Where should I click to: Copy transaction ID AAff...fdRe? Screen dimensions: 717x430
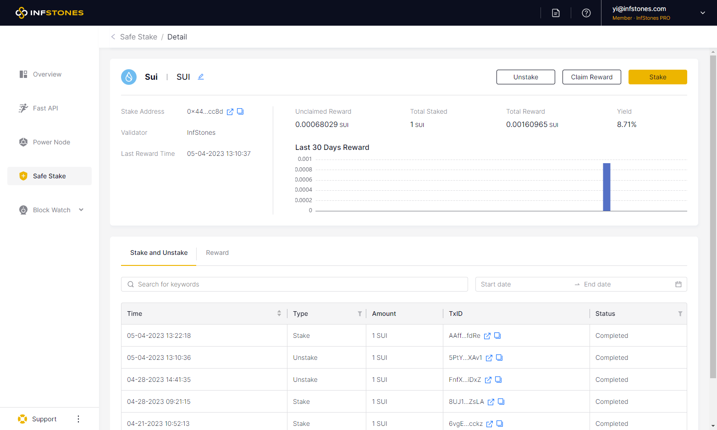tap(497, 336)
